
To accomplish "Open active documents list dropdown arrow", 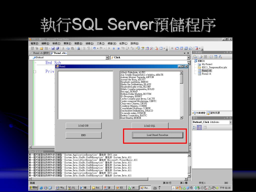I will point(185,53).
